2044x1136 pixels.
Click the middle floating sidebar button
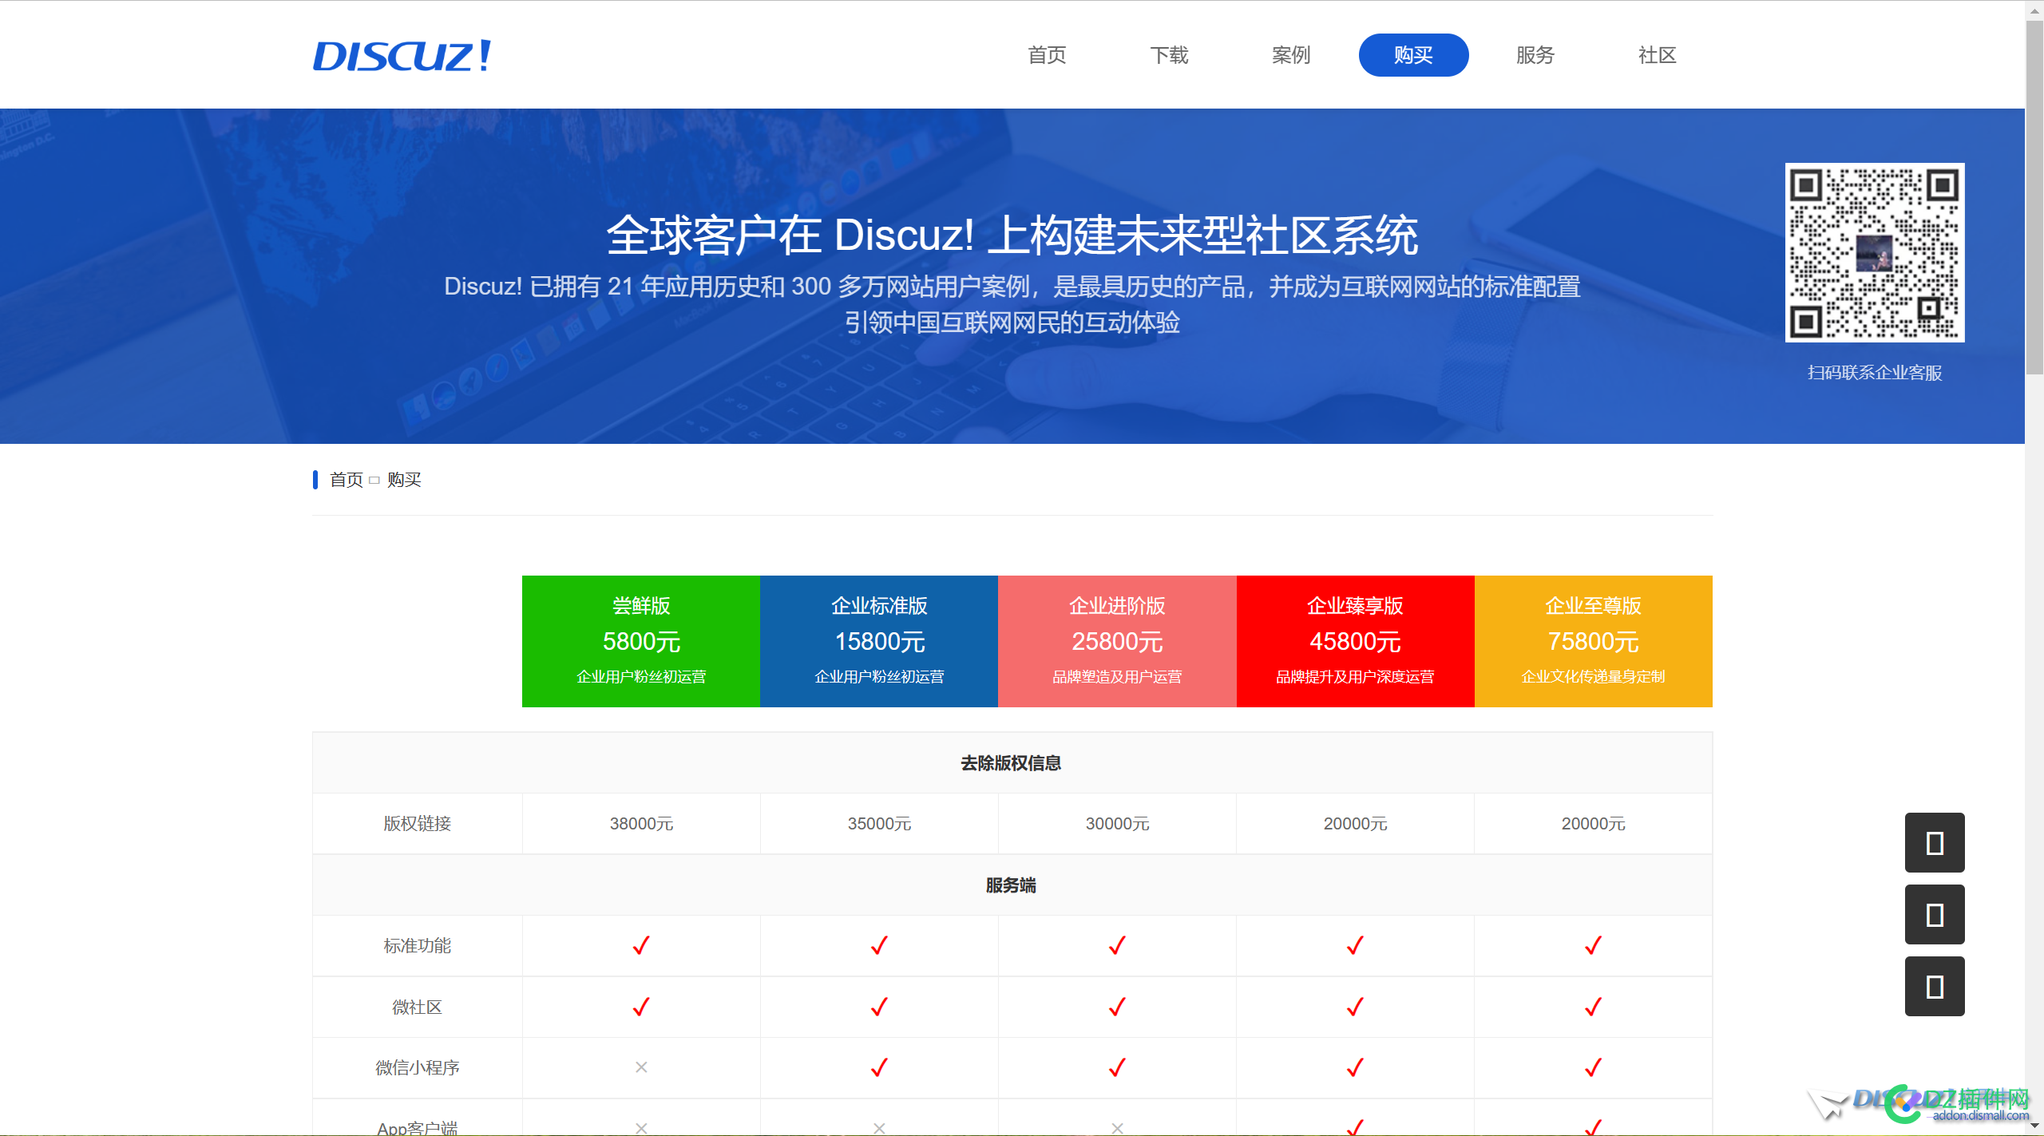(1935, 915)
